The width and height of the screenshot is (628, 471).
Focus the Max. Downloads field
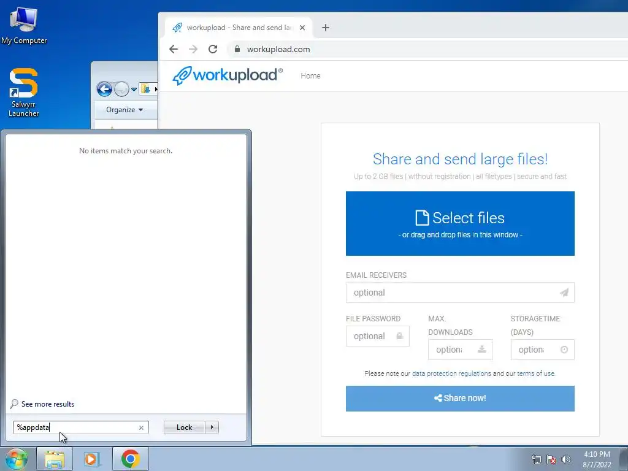[460, 350]
